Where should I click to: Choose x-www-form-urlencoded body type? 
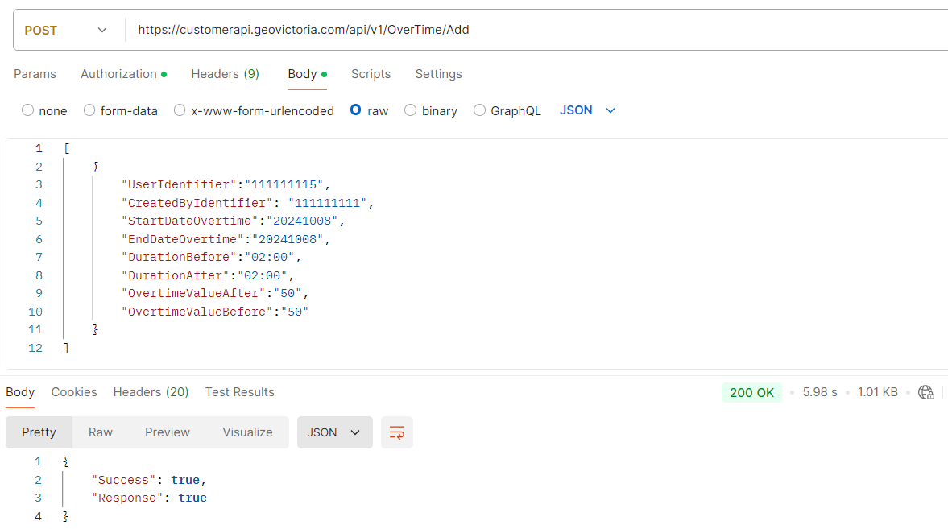(180, 110)
